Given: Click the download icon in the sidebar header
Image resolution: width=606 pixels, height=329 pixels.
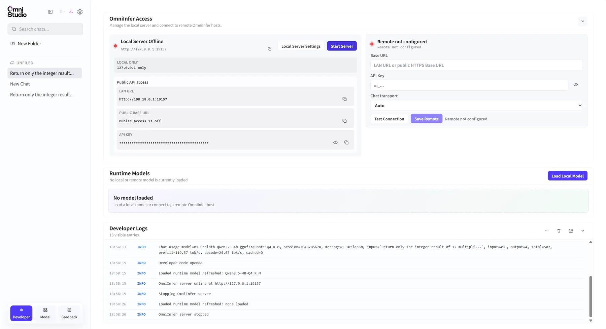Looking at the screenshot, I should pos(71,11).
